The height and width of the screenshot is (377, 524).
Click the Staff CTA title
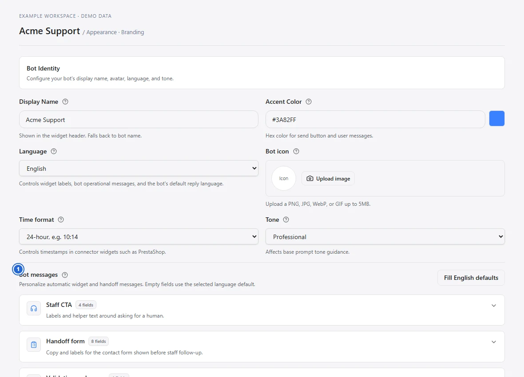[59, 305]
